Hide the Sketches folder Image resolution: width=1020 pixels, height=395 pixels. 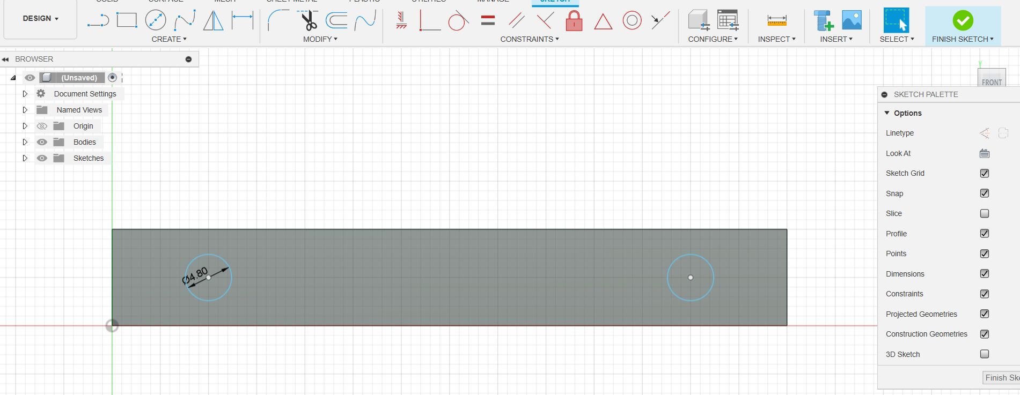(x=42, y=158)
